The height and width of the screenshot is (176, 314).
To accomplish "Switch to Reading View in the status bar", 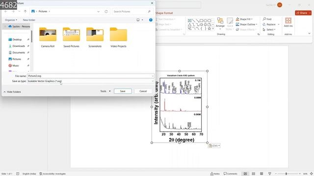I will click(262, 174).
